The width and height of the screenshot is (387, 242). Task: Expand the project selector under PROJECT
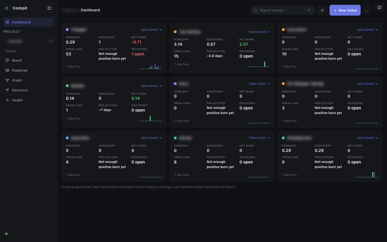point(28,41)
